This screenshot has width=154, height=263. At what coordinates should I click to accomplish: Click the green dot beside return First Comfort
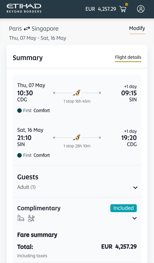pos(19,155)
